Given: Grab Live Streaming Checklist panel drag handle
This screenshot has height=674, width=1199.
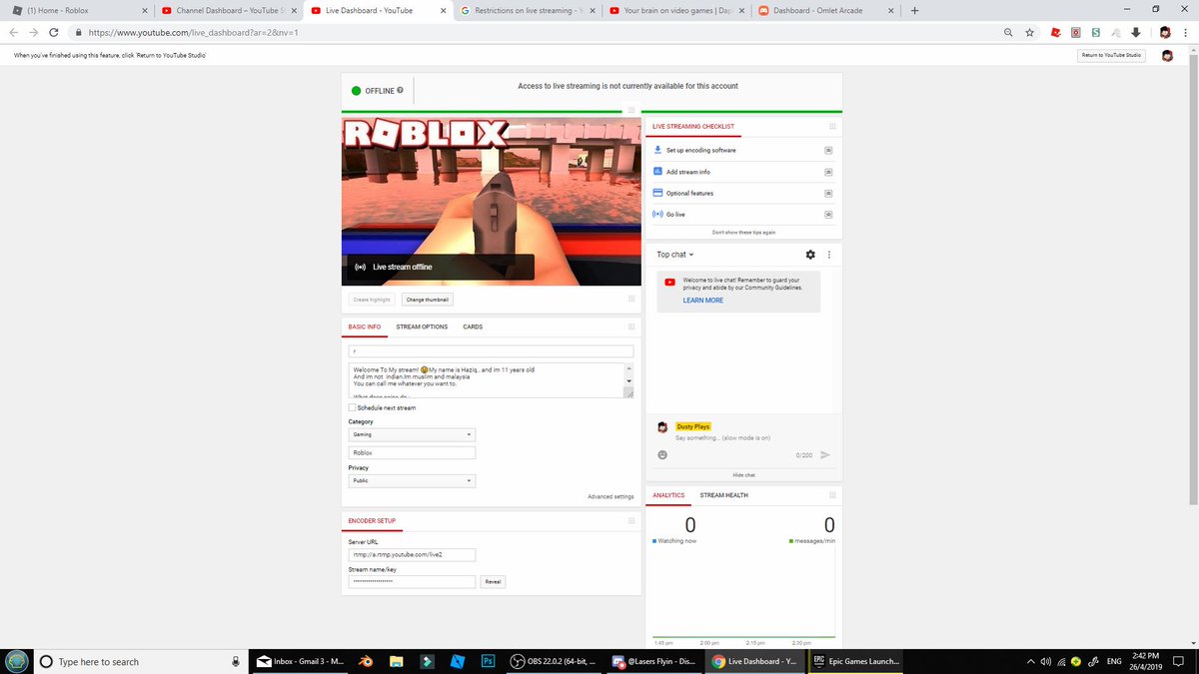Looking at the screenshot, I should click(832, 127).
